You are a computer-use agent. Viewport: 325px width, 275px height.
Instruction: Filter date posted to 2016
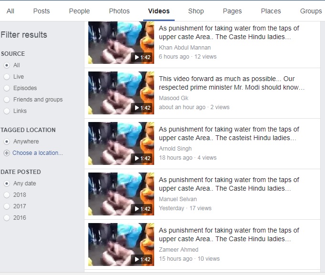click(7, 218)
